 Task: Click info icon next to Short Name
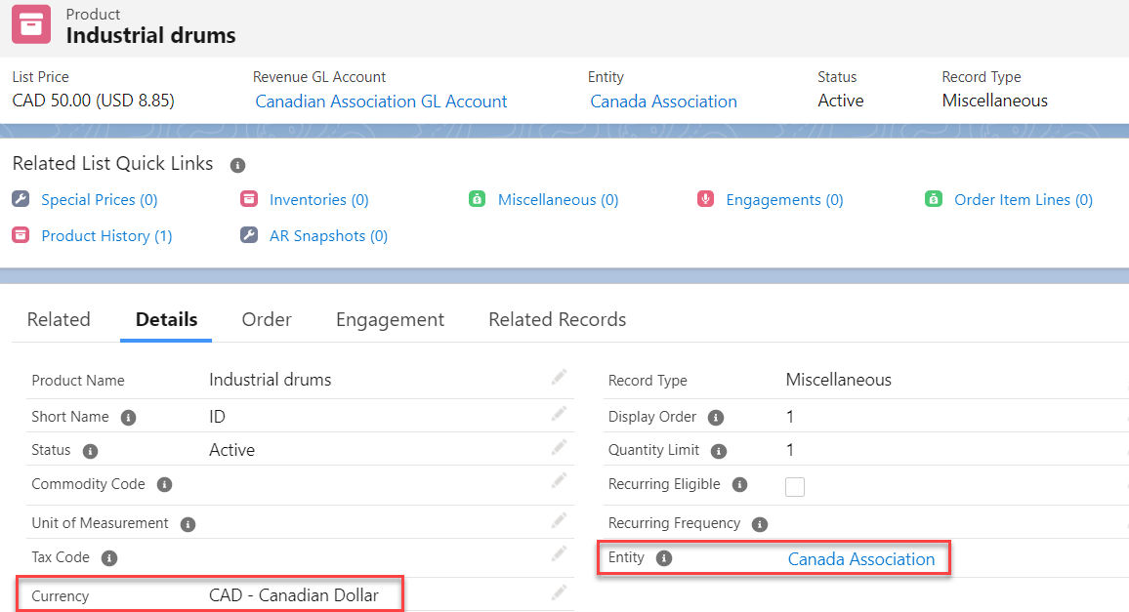[x=128, y=417]
